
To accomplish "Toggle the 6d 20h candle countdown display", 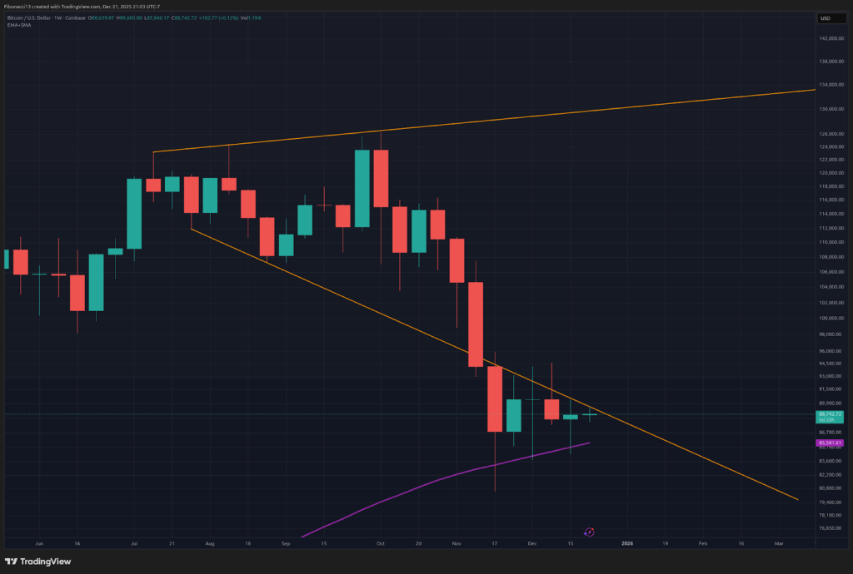I will pyautogui.click(x=828, y=422).
